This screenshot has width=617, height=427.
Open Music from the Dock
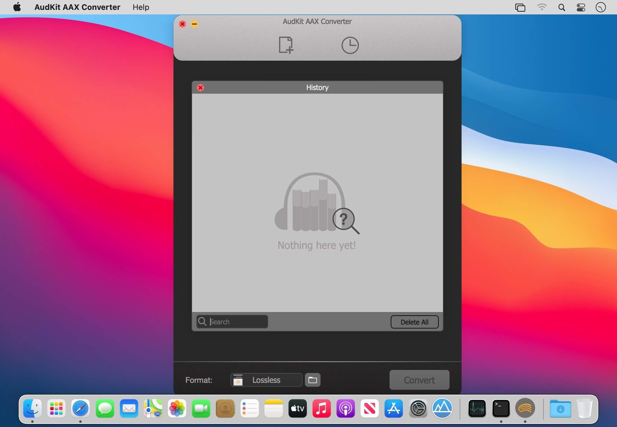322,408
